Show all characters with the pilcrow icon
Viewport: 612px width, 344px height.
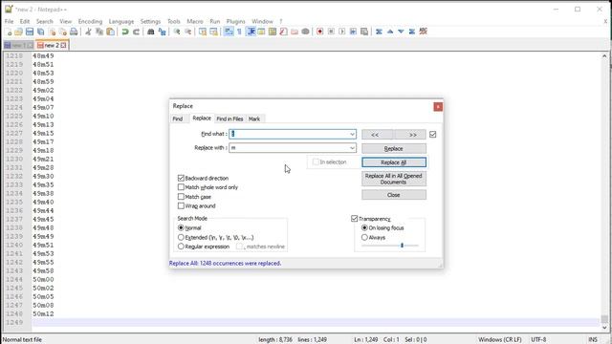(x=239, y=32)
